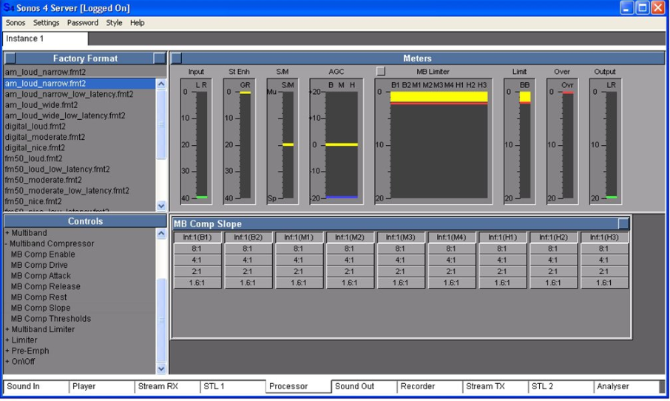Select fm50_nice.fmt2 format
This screenshot has width=670, height=401.
coord(33,201)
